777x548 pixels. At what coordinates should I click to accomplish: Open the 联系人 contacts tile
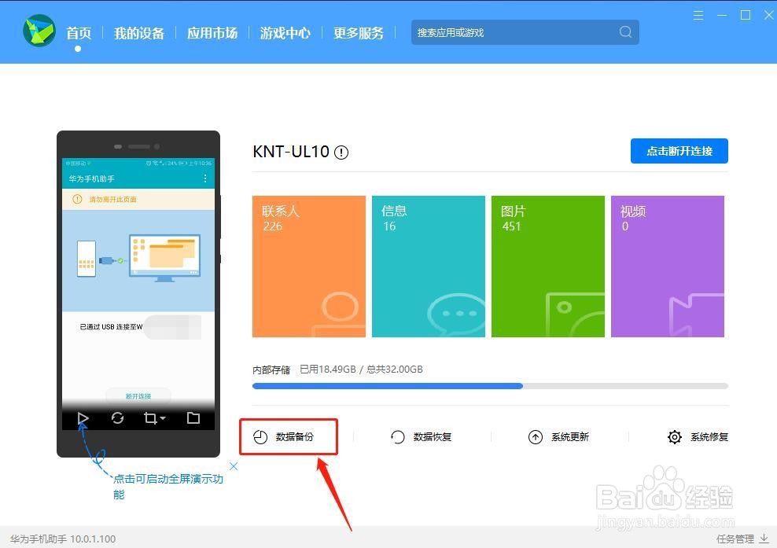point(309,267)
